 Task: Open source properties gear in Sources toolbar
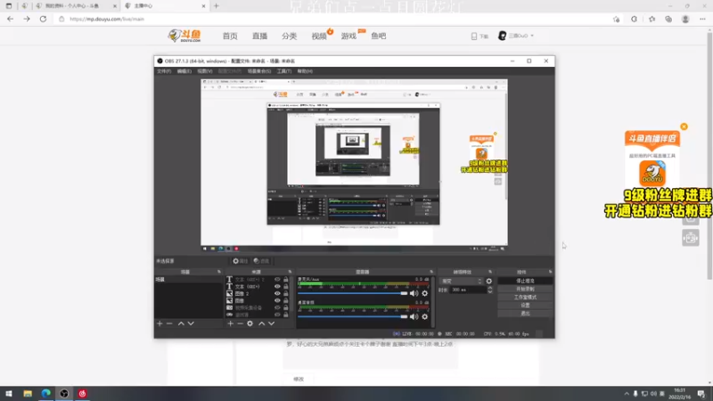coord(250,323)
